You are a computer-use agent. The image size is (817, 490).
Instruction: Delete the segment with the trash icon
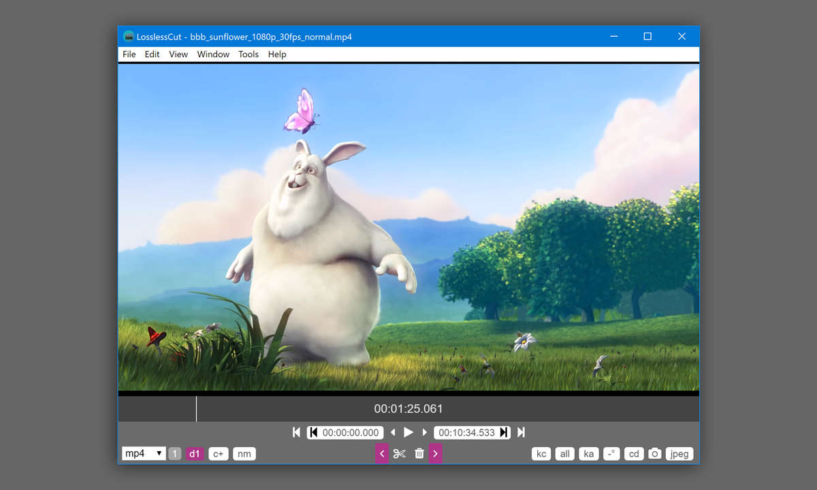click(419, 453)
